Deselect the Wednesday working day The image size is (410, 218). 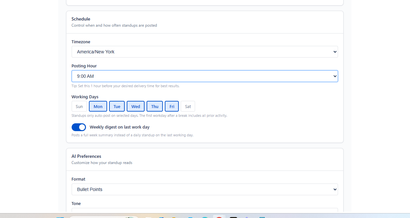[135, 106]
